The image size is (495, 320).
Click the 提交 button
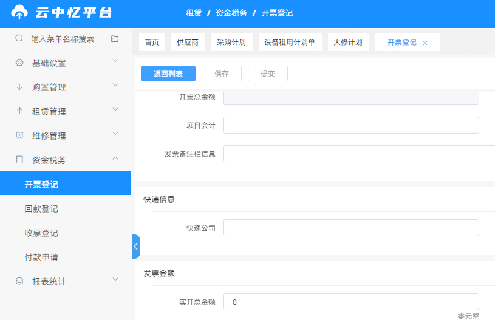tap(268, 73)
